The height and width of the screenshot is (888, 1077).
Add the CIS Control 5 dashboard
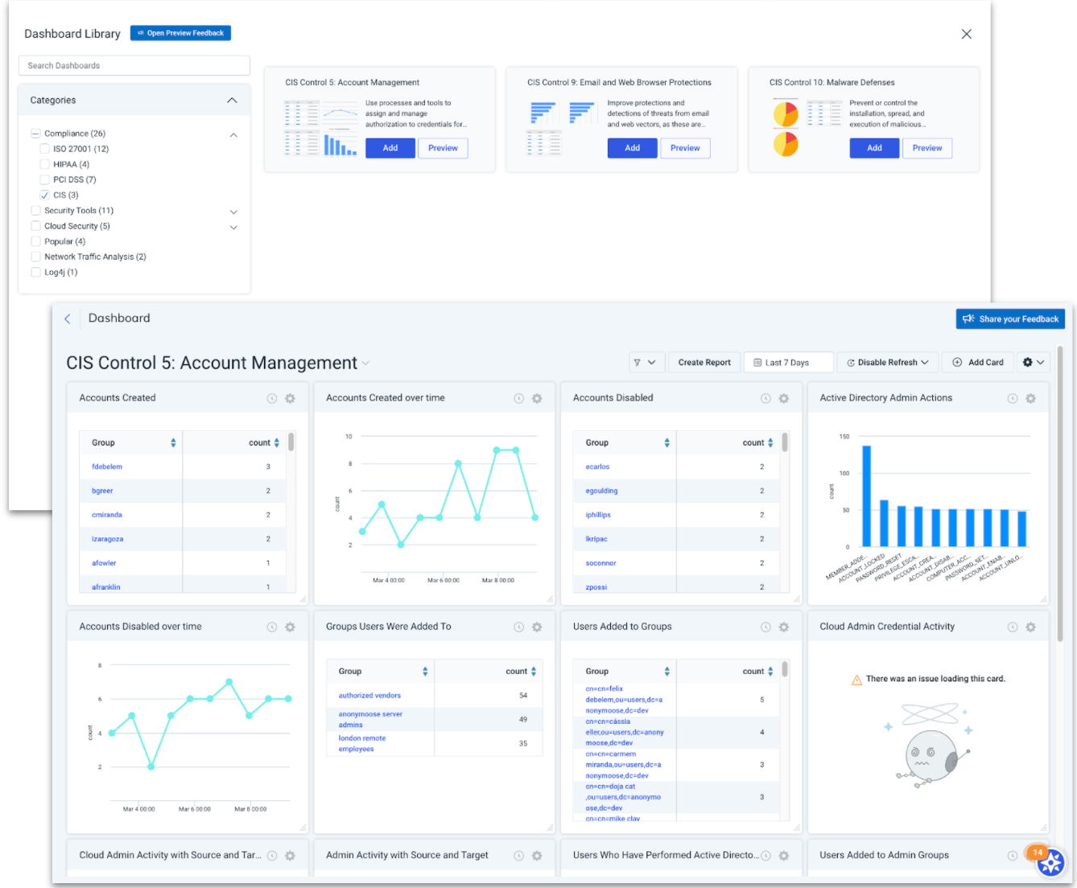390,148
